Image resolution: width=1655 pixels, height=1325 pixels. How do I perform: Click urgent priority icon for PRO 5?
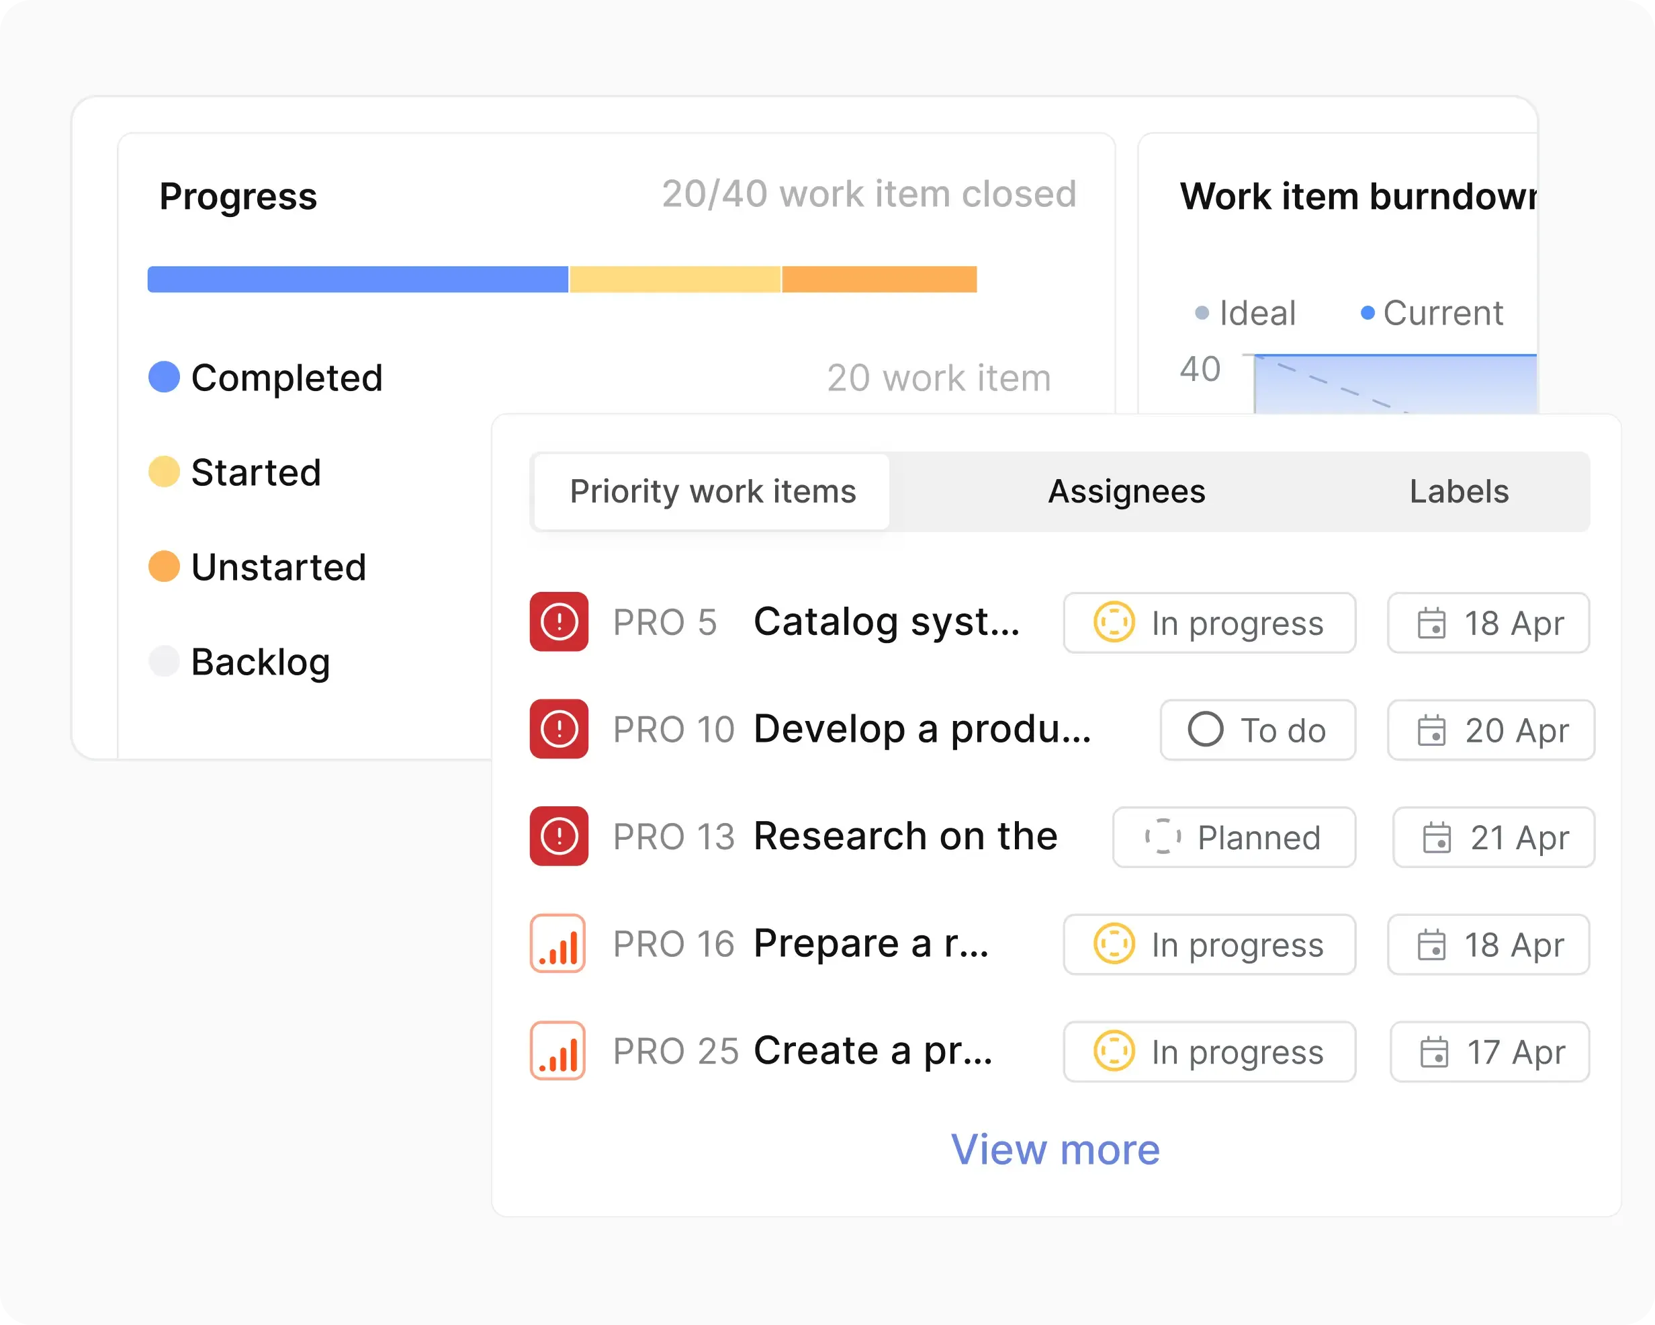[x=559, y=622]
